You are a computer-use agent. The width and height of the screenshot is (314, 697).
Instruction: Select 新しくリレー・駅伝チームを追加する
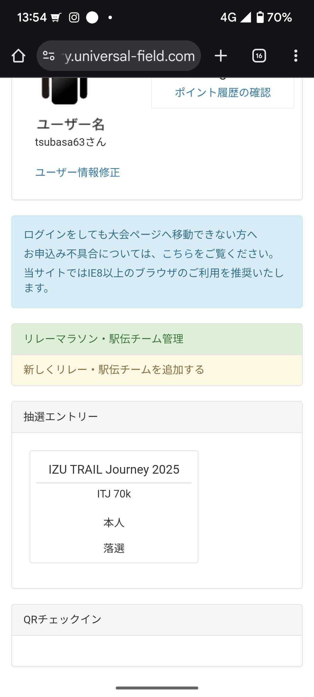coord(114,370)
